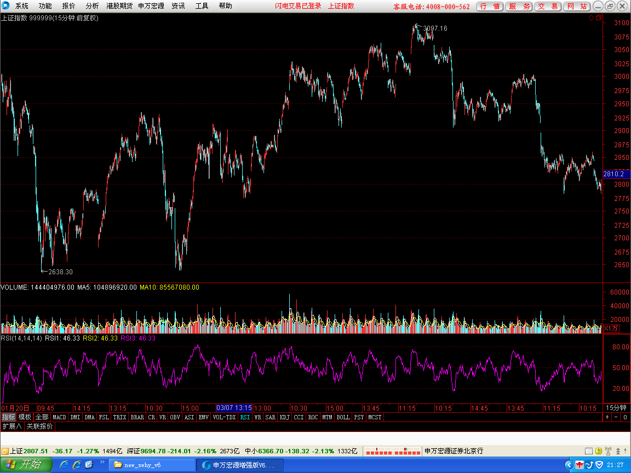Click the 行情 button
Screen dimensions: 631x473
pos(489,6)
